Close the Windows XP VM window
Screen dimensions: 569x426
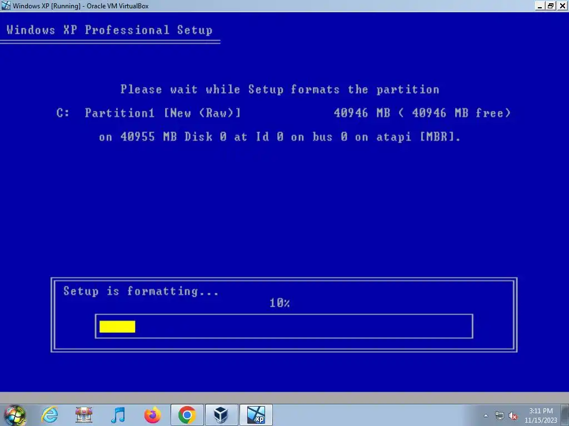[x=562, y=6]
